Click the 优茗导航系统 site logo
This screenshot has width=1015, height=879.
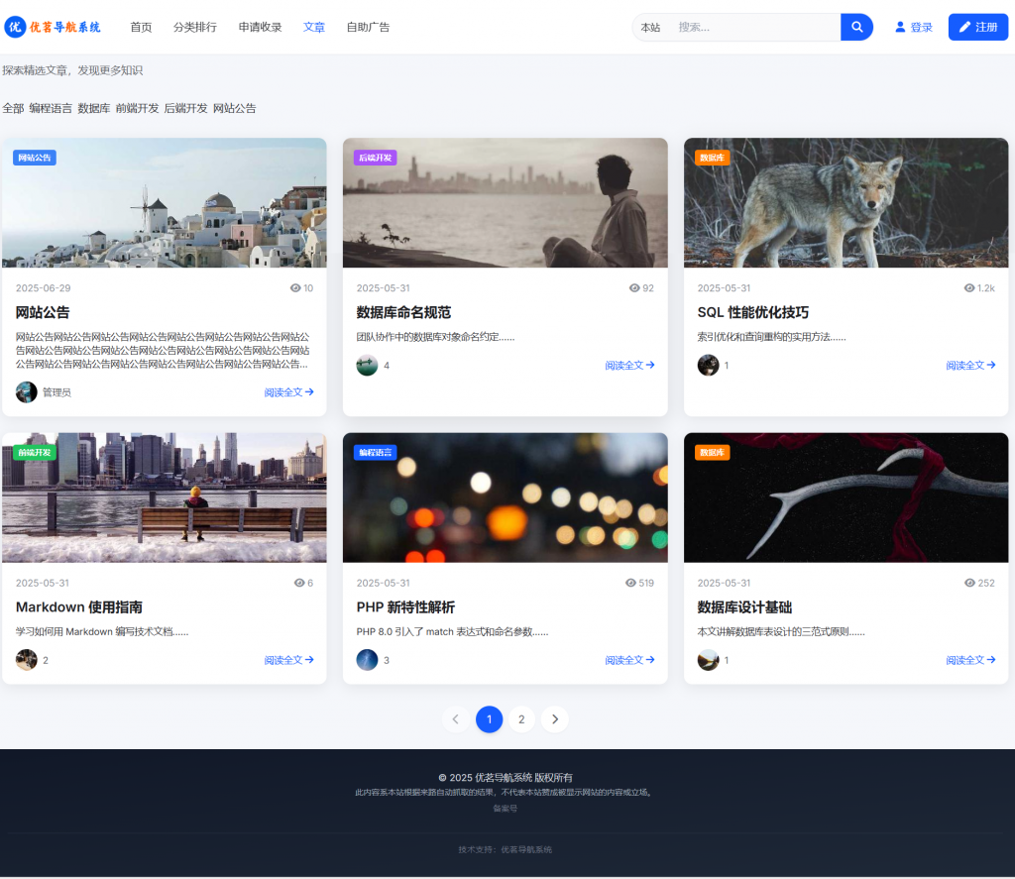(53, 27)
